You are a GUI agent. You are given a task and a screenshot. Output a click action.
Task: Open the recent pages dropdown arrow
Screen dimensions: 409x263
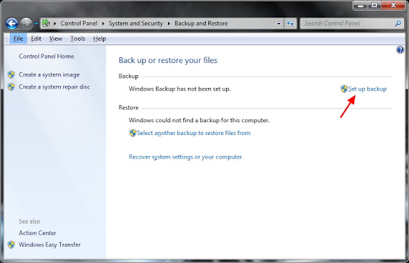[36, 24]
